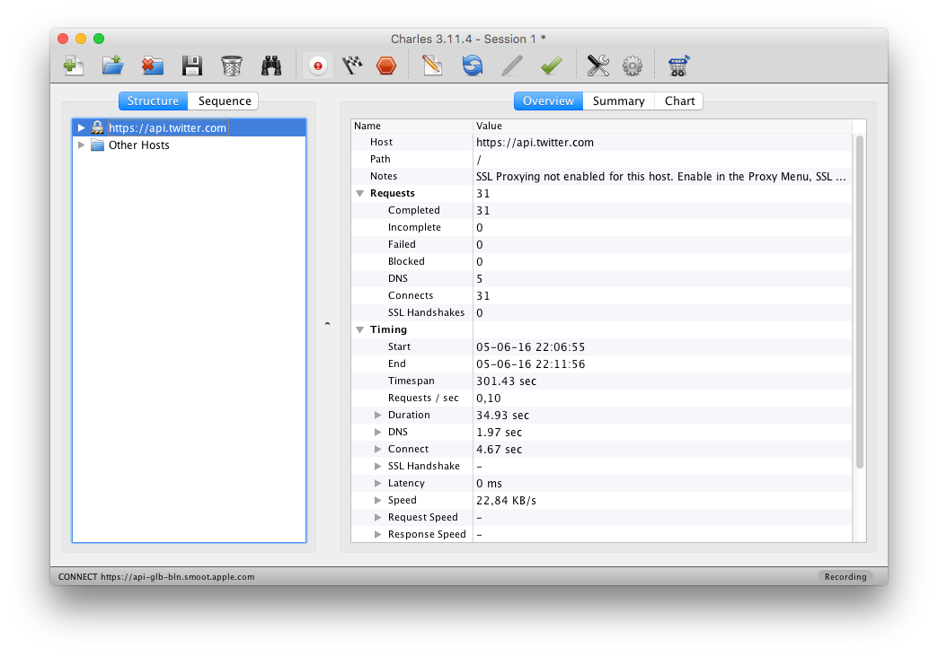Expand the Other Hosts folder
Viewport: 938px width, 657px height.
(x=81, y=145)
